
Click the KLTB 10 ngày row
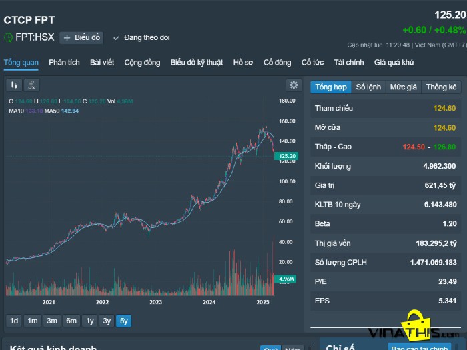pos(386,205)
